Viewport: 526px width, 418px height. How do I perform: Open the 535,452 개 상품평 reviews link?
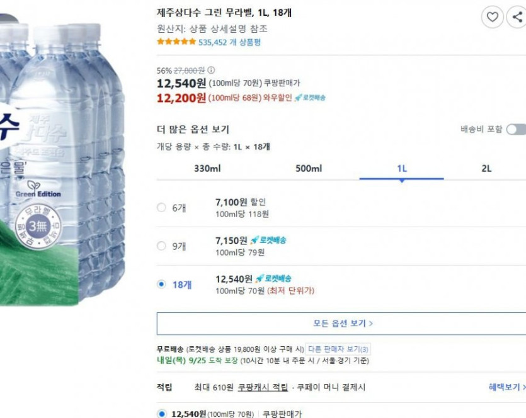click(x=229, y=42)
